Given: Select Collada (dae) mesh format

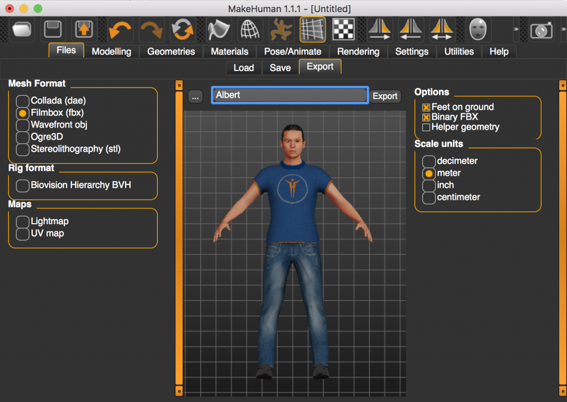Looking at the screenshot, I should point(23,101).
